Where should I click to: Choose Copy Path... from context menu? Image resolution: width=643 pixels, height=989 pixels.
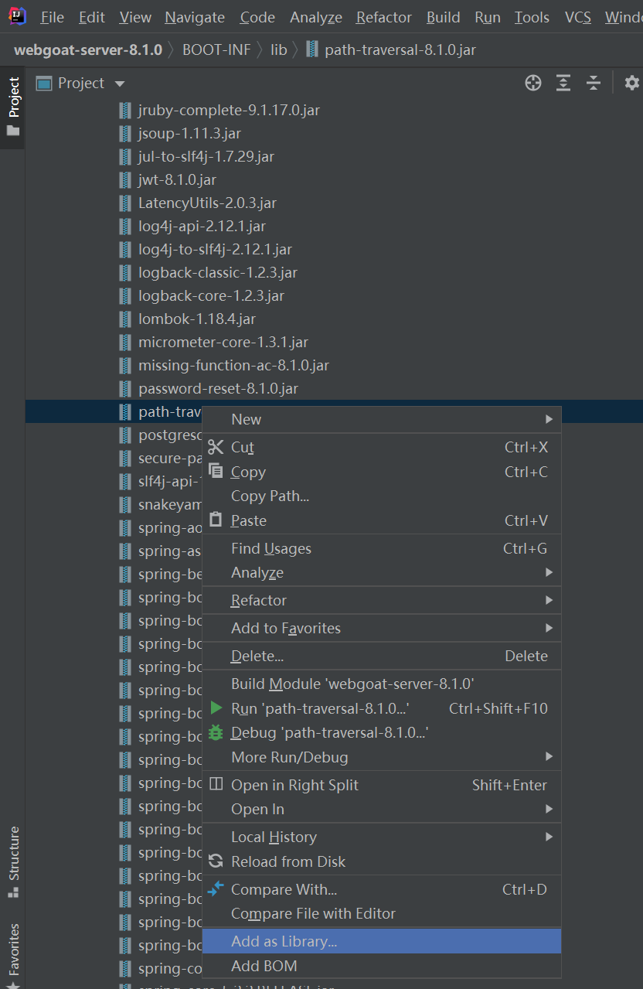coord(382,496)
